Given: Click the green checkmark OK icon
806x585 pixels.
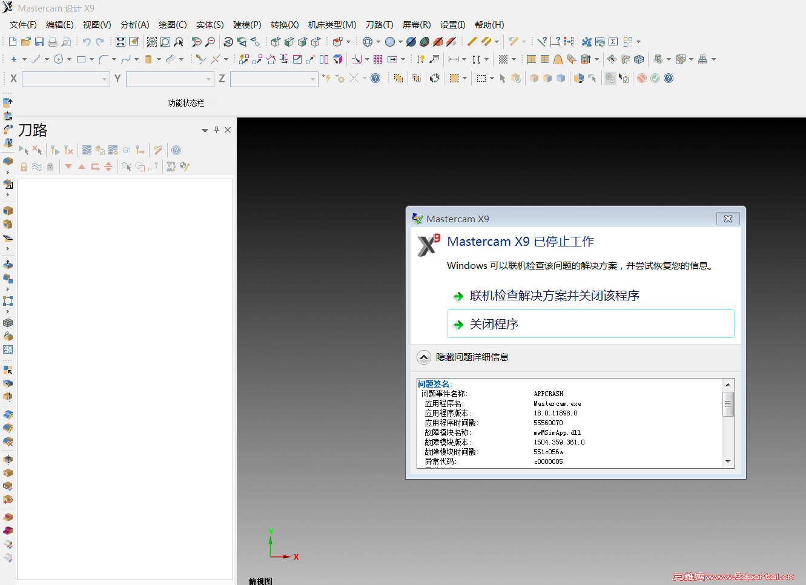Looking at the screenshot, I should [x=655, y=78].
